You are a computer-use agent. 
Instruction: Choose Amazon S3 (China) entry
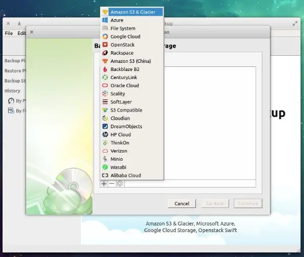[132, 61]
